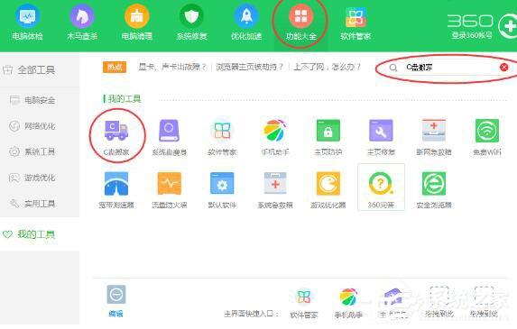This screenshot has width=517, height=329.
Task: Open the 上不了网，怎么办 hot topic link
Action: tap(328, 68)
